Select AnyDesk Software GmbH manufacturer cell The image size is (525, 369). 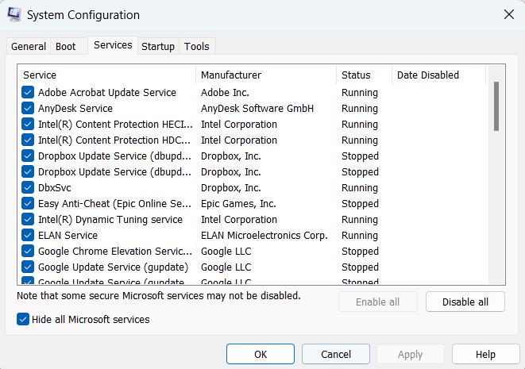pyautogui.click(x=257, y=109)
